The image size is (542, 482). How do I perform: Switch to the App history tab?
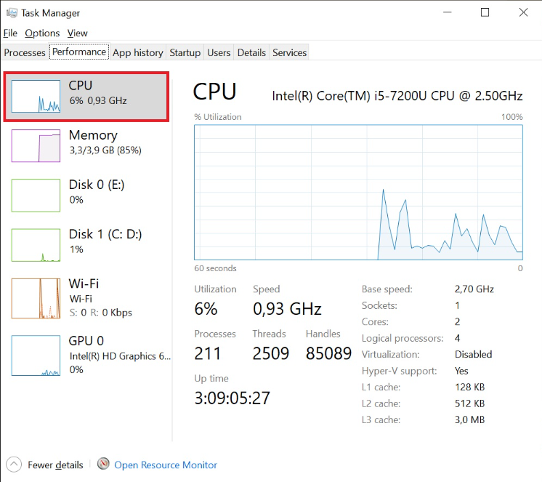[x=138, y=52]
